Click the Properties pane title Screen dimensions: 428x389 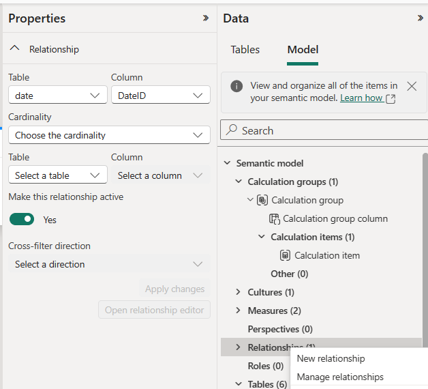tap(37, 18)
